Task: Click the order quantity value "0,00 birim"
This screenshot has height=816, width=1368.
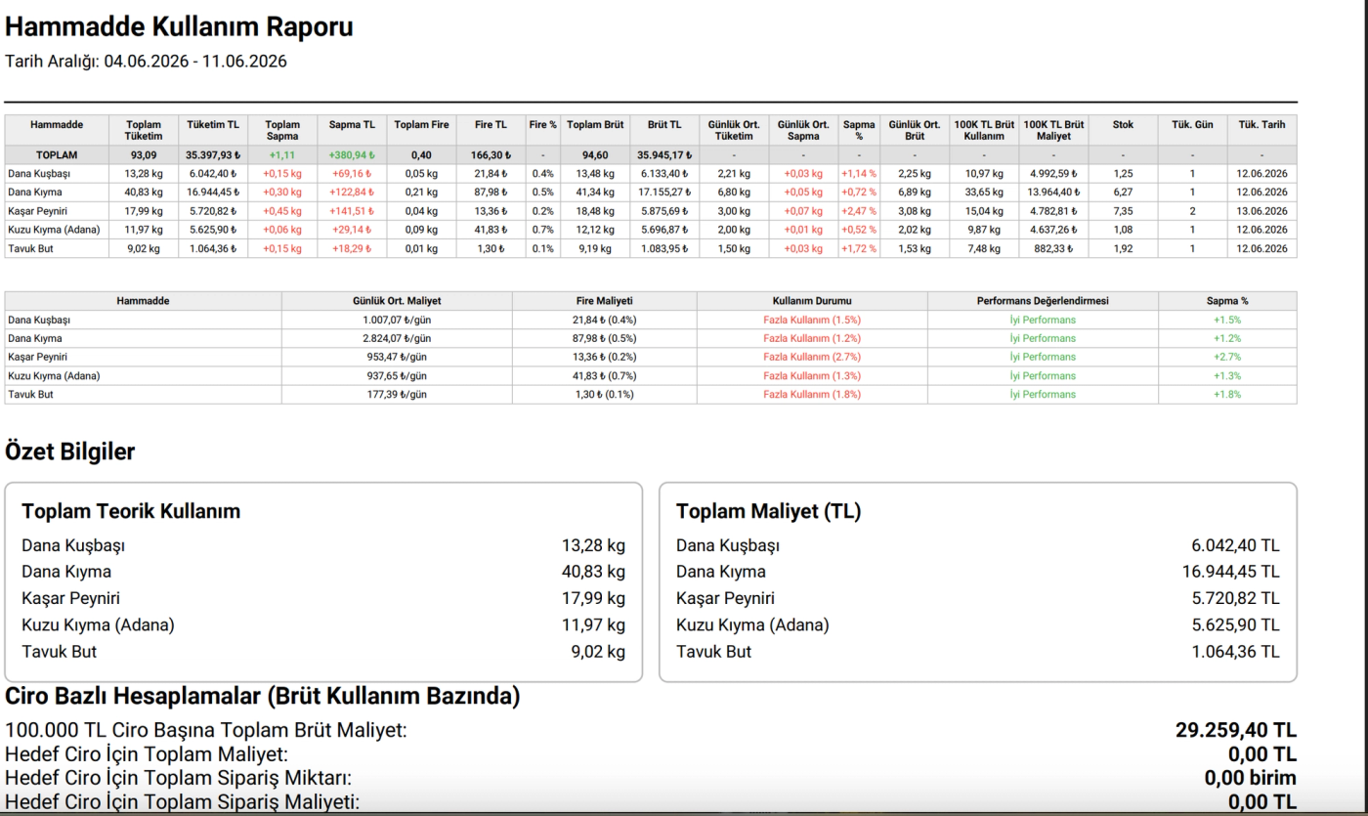Action: click(1251, 779)
